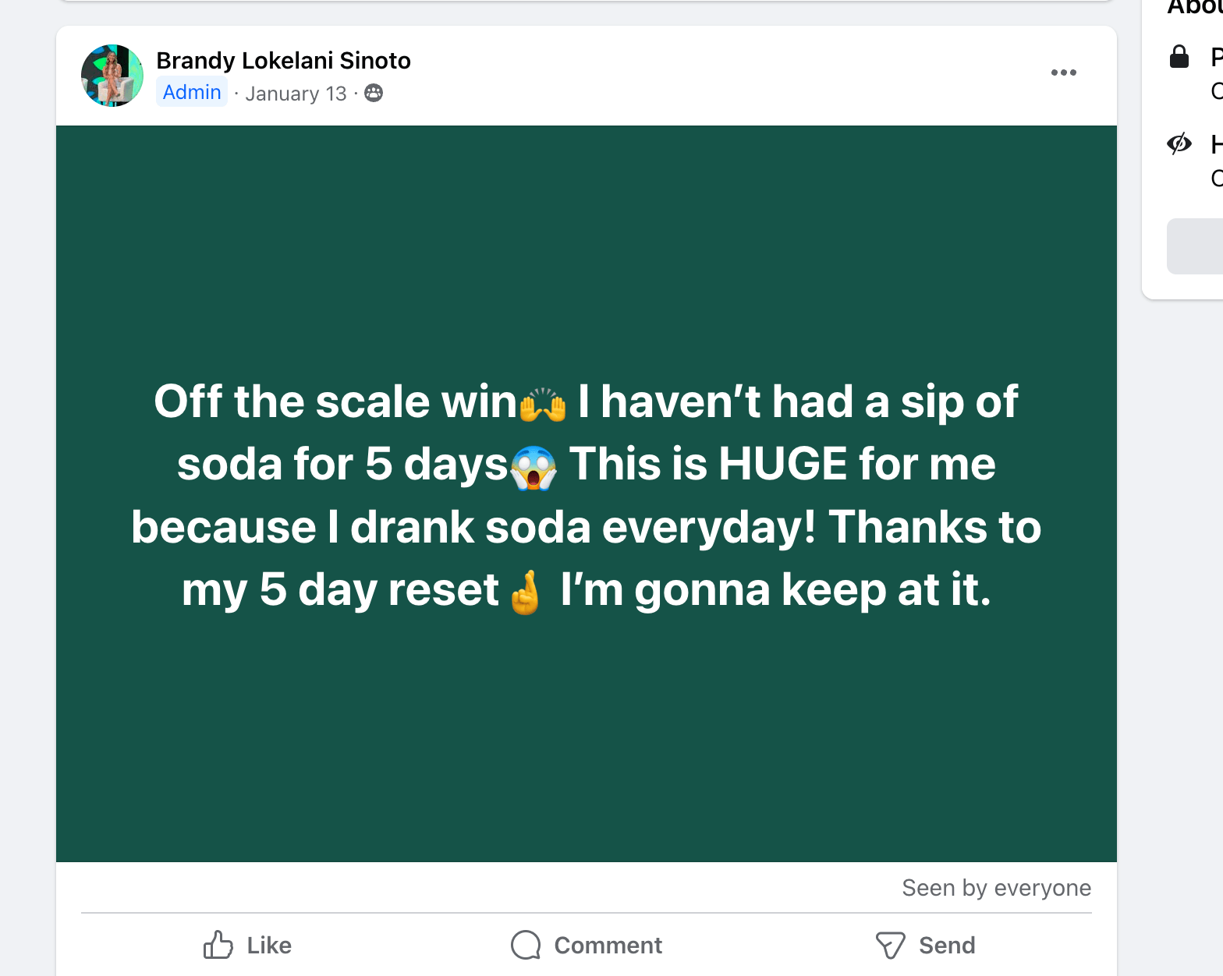The width and height of the screenshot is (1223, 976).
Task: Click the Send button label
Action: (947, 946)
